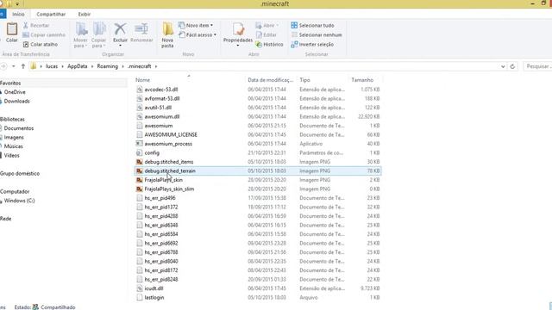Viewport: 552px width, 310px height.
Task: Navigate to lucas in address path
Action: tap(52, 66)
